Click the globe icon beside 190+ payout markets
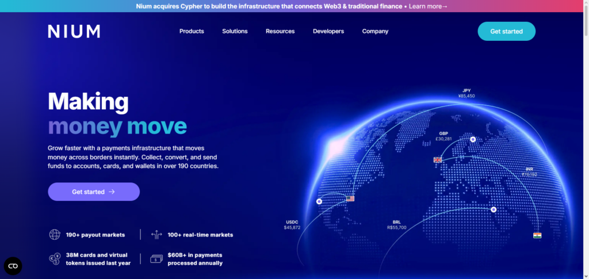 pyautogui.click(x=55, y=235)
